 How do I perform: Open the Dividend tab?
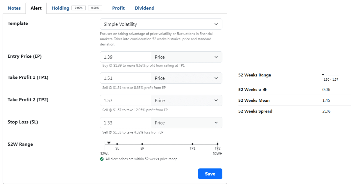[x=144, y=8]
